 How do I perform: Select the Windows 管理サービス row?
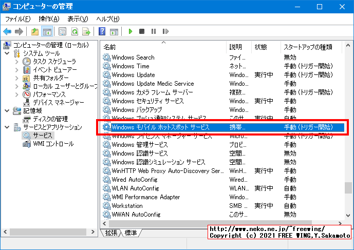tap(223, 145)
